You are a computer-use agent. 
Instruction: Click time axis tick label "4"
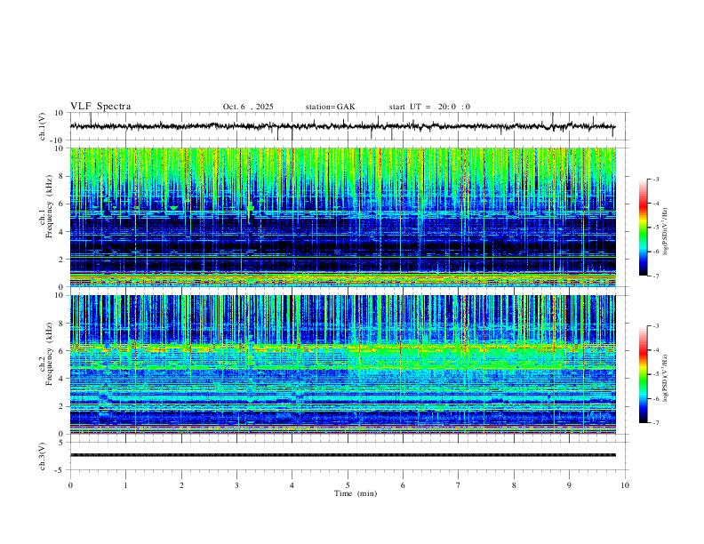[x=292, y=485]
